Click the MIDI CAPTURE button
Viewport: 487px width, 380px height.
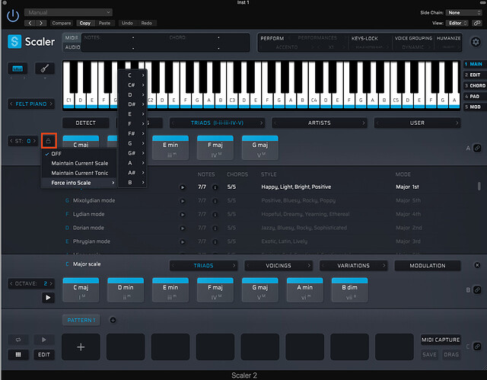point(441,340)
